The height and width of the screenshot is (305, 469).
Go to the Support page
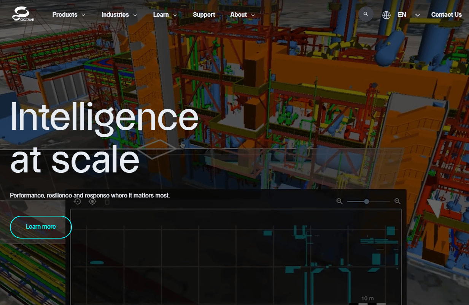tap(204, 15)
